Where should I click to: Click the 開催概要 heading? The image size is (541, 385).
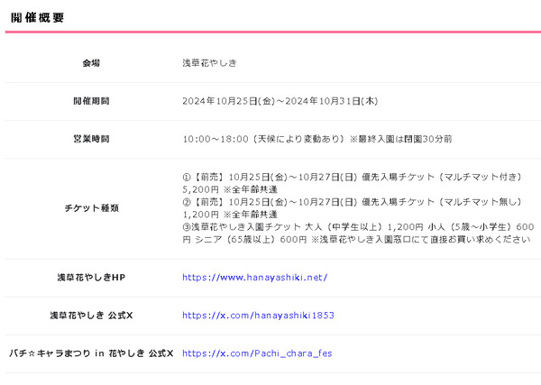(37, 17)
